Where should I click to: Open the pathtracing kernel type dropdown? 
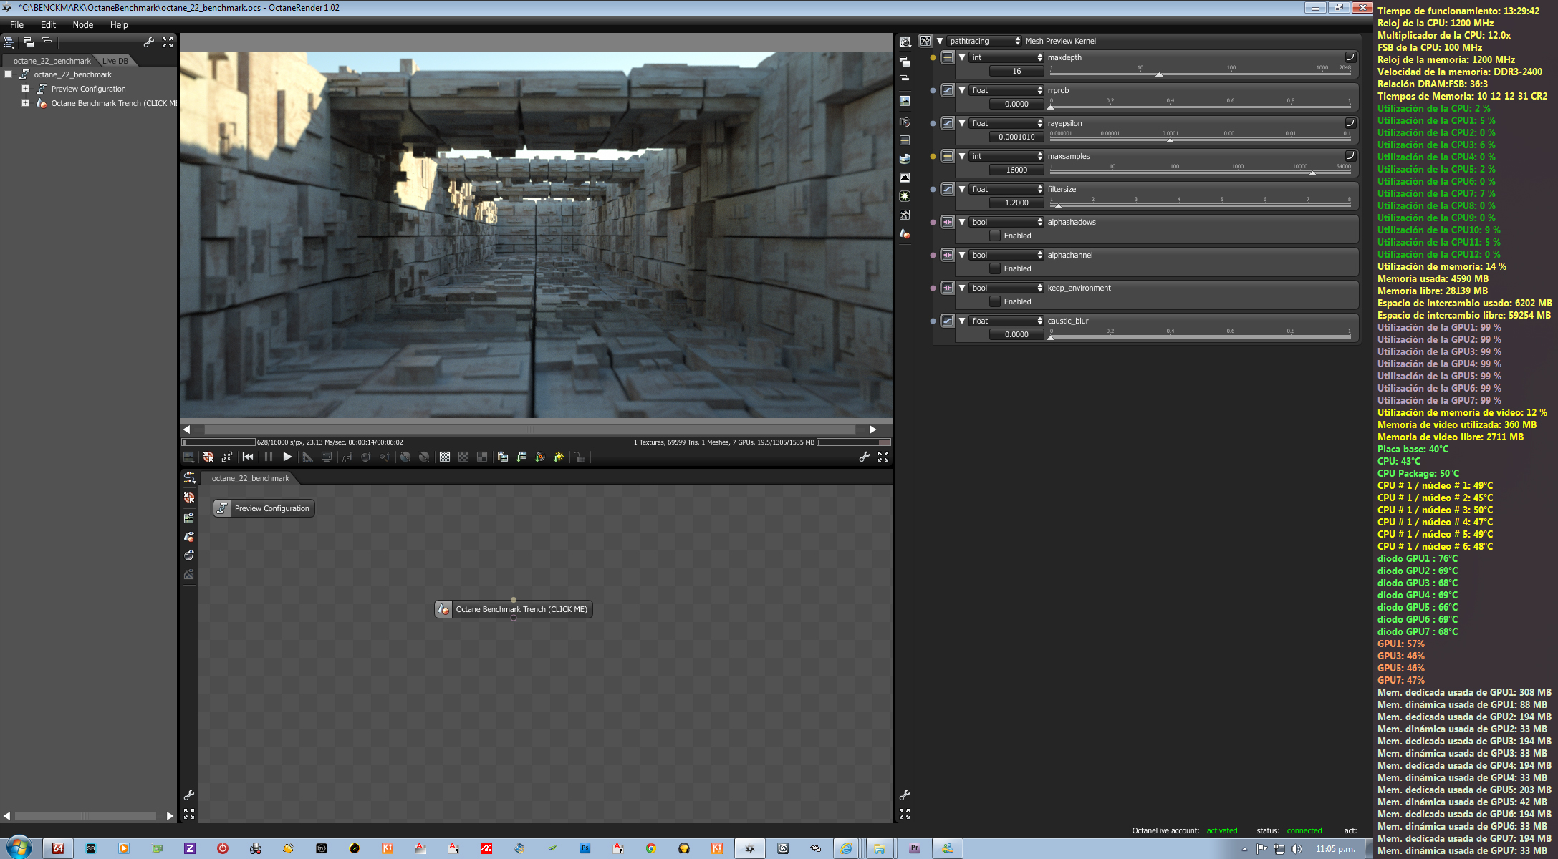[984, 41]
